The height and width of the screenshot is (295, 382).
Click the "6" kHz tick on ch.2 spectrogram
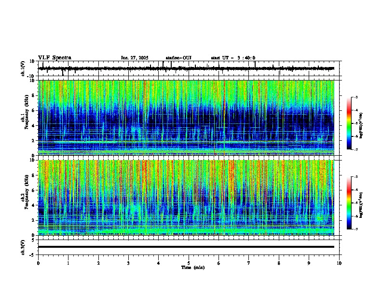click(x=33, y=190)
